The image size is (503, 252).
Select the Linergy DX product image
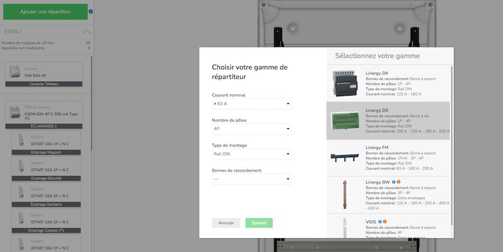pos(345,84)
